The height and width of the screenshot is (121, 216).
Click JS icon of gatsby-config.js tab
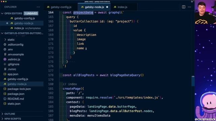coord(48,7)
